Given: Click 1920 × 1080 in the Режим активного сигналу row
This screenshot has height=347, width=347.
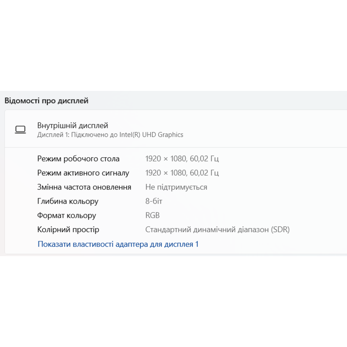Looking at the screenshot, I should (166, 173).
